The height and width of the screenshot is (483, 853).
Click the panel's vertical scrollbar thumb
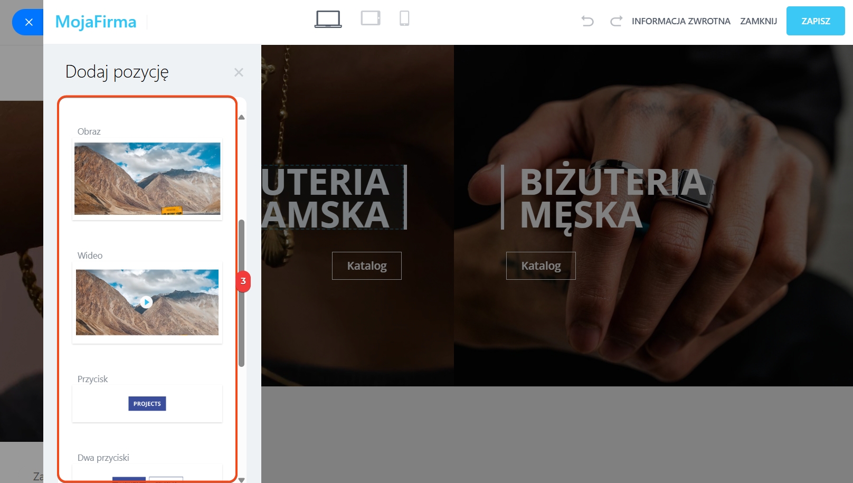242,293
